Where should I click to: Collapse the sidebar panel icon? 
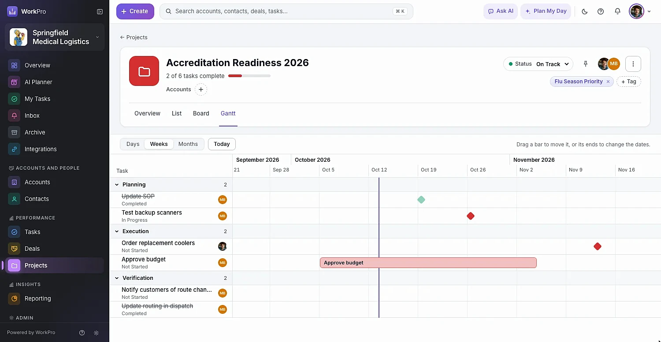100,11
